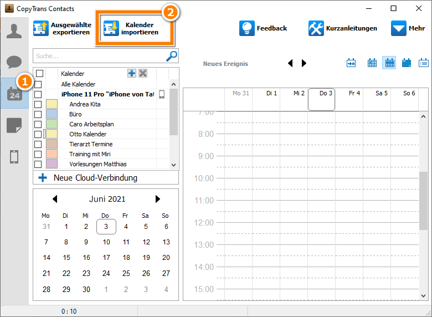Check the Training mit Miri checkbox
Viewport: 432px width, 317px height.
pyautogui.click(x=38, y=154)
